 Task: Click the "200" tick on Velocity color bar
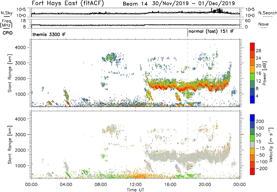point(260,121)
